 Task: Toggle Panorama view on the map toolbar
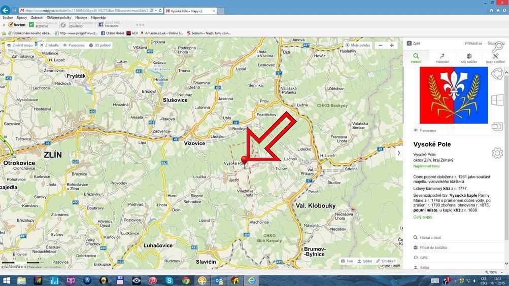74,46
